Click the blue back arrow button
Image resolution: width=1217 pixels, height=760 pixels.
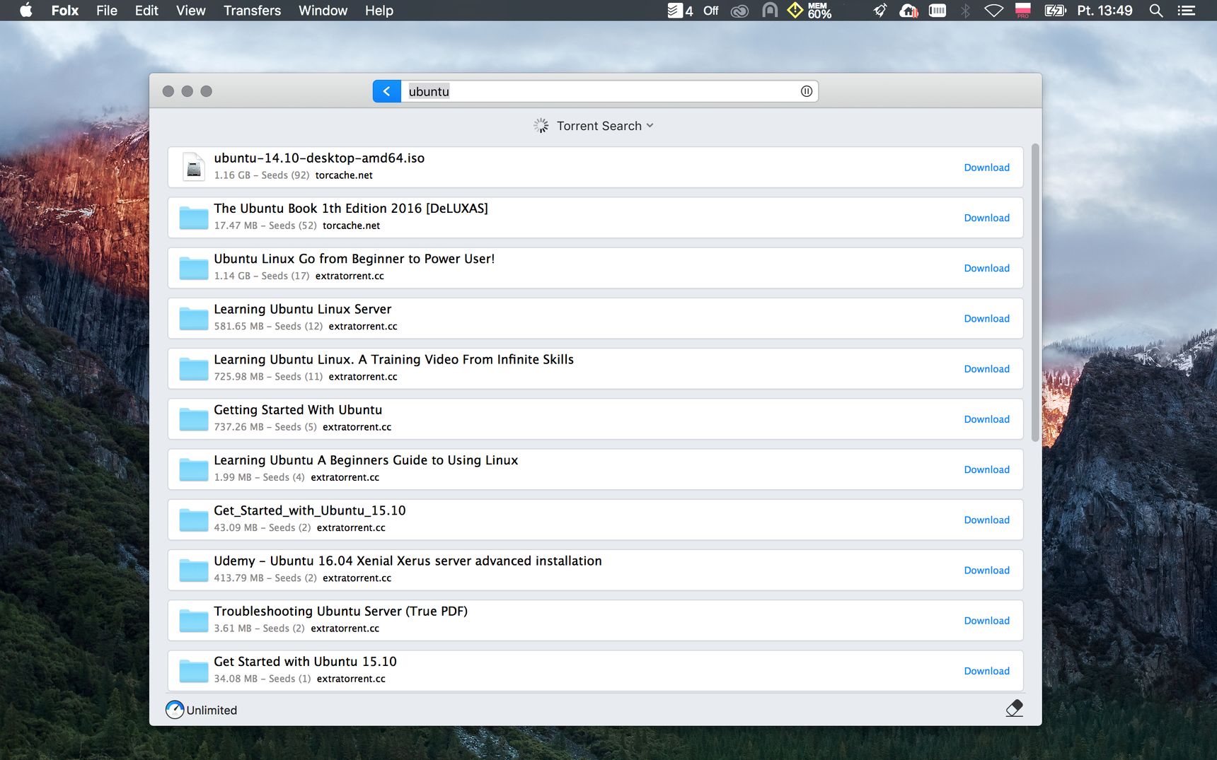386,91
